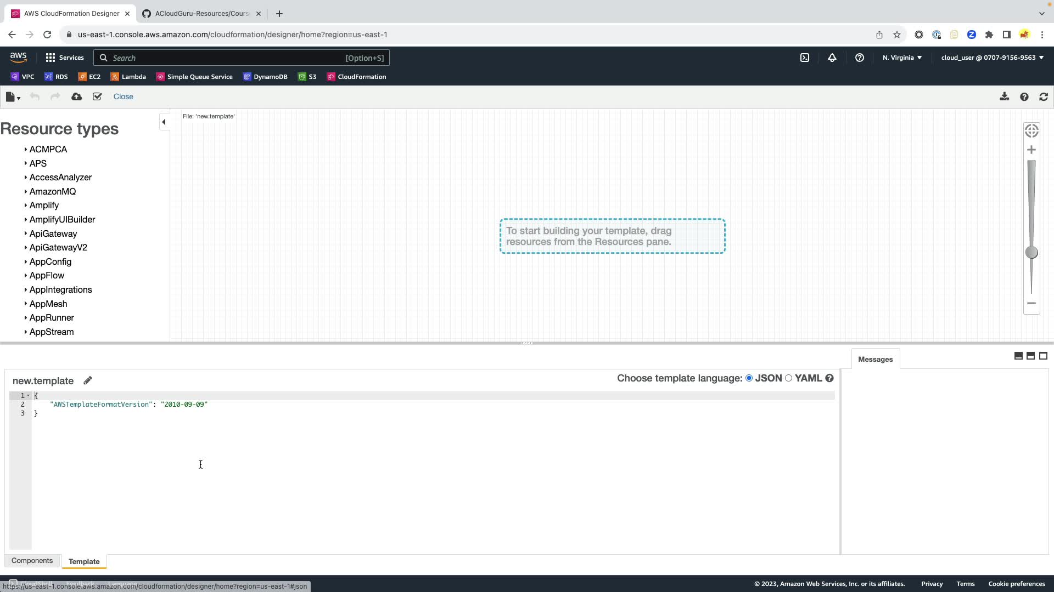Click the Refresh diagram icon
The height and width of the screenshot is (592, 1054).
pyautogui.click(x=1044, y=96)
